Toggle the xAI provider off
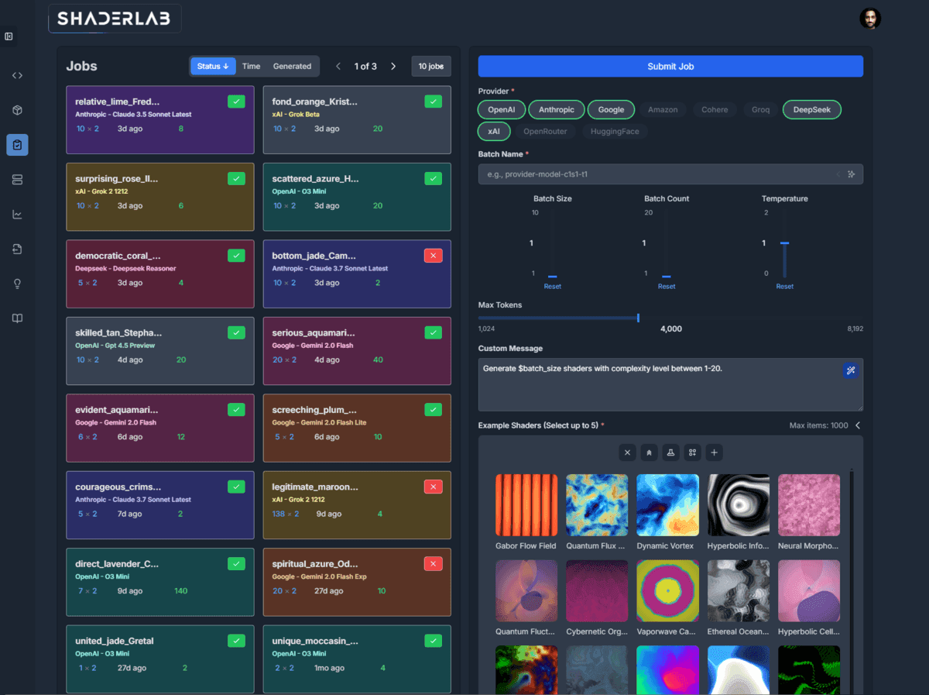Screen dimensions: 929x695 pyautogui.click(x=494, y=131)
